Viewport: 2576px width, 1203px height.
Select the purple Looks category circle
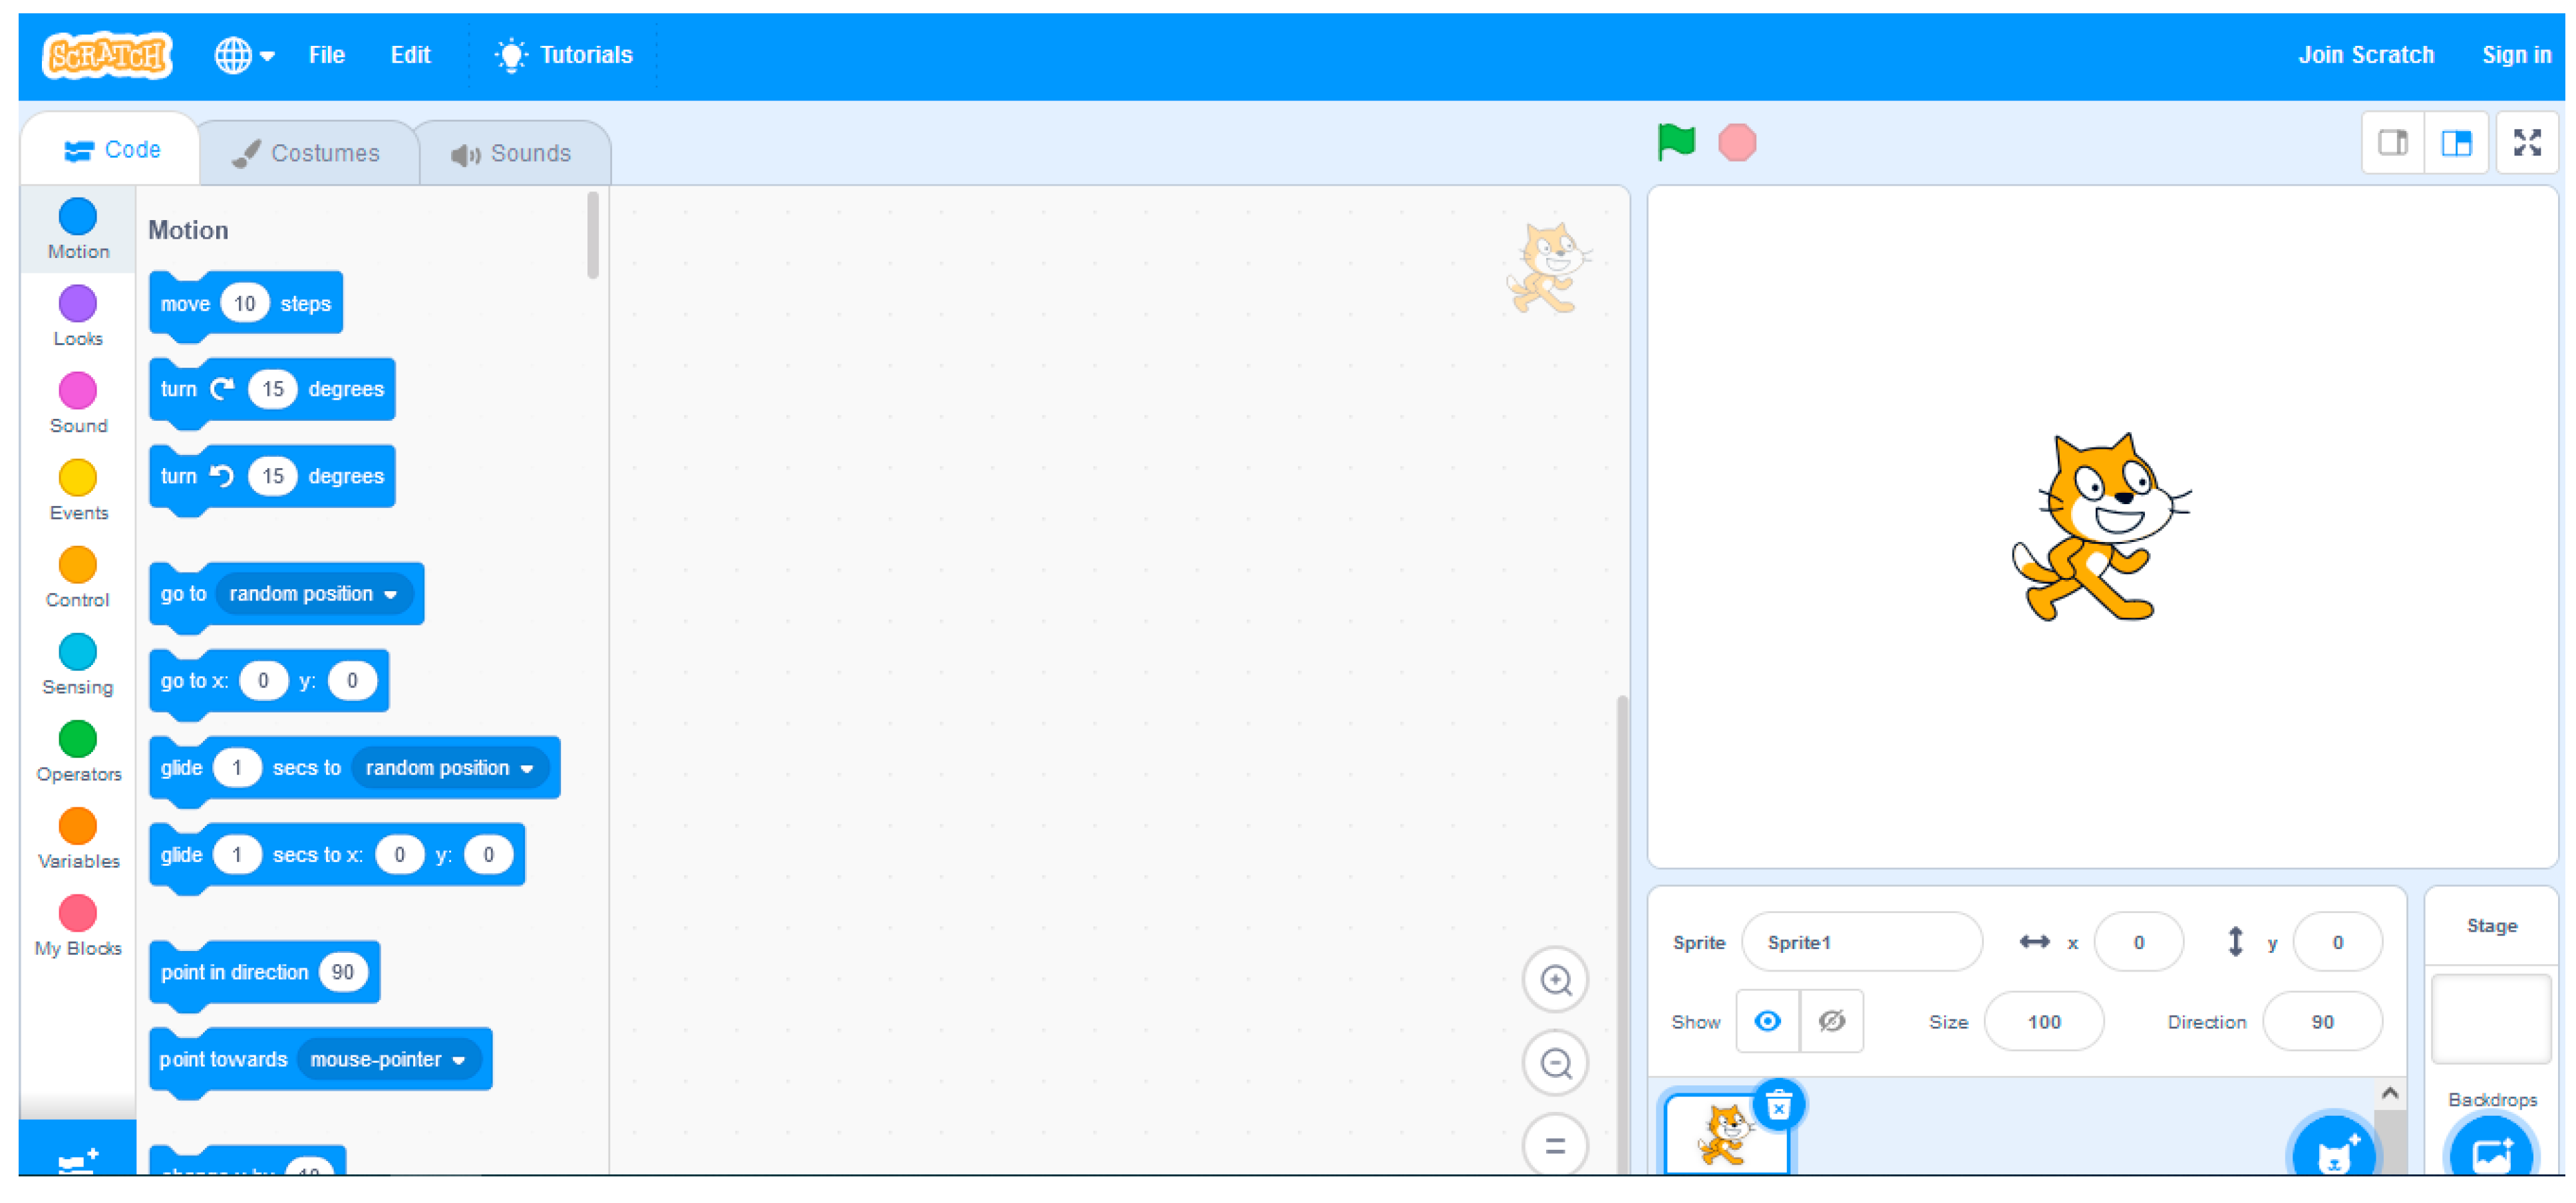pos(77,304)
